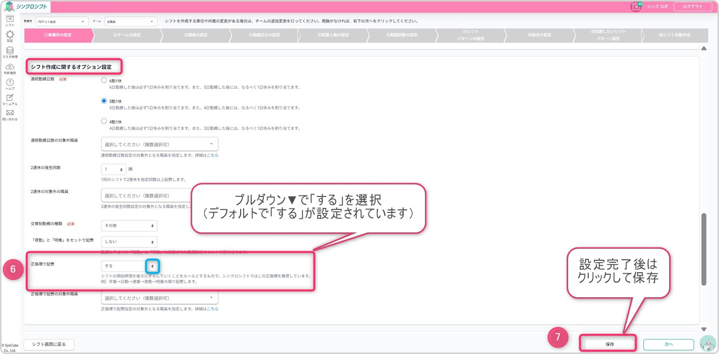719x354 pixels.
Task: Expand the 交替制勤務の種類 dropdown set to その他
Action: [129, 226]
